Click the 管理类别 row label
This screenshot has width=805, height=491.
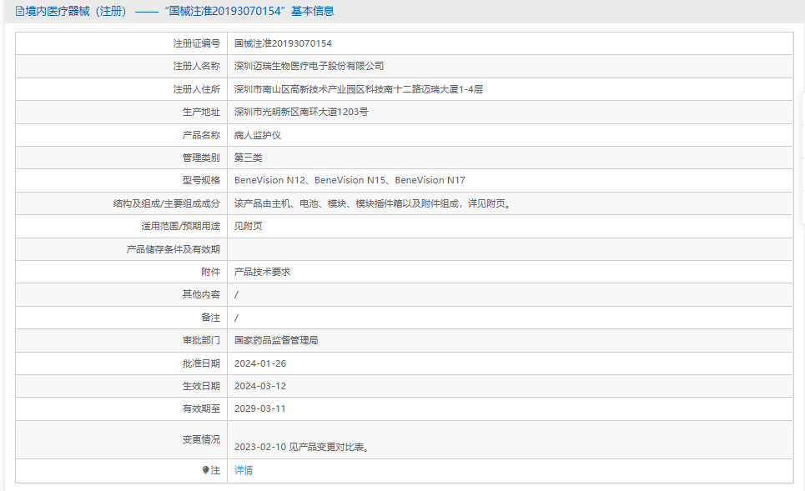pyautogui.click(x=201, y=158)
